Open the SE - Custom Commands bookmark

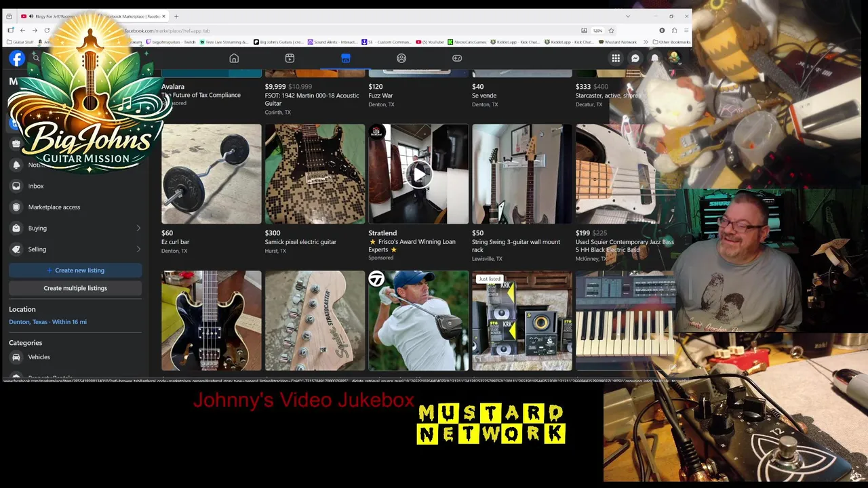coord(387,42)
